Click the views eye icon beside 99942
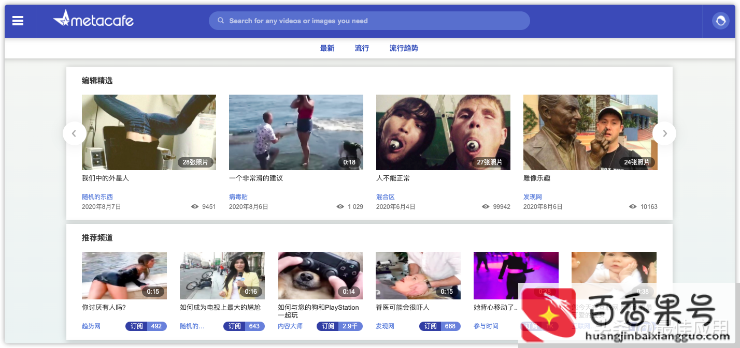The width and height of the screenshot is (740, 348). [486, 206]
